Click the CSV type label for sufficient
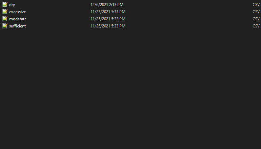The image size is (261, 149). 256,26
